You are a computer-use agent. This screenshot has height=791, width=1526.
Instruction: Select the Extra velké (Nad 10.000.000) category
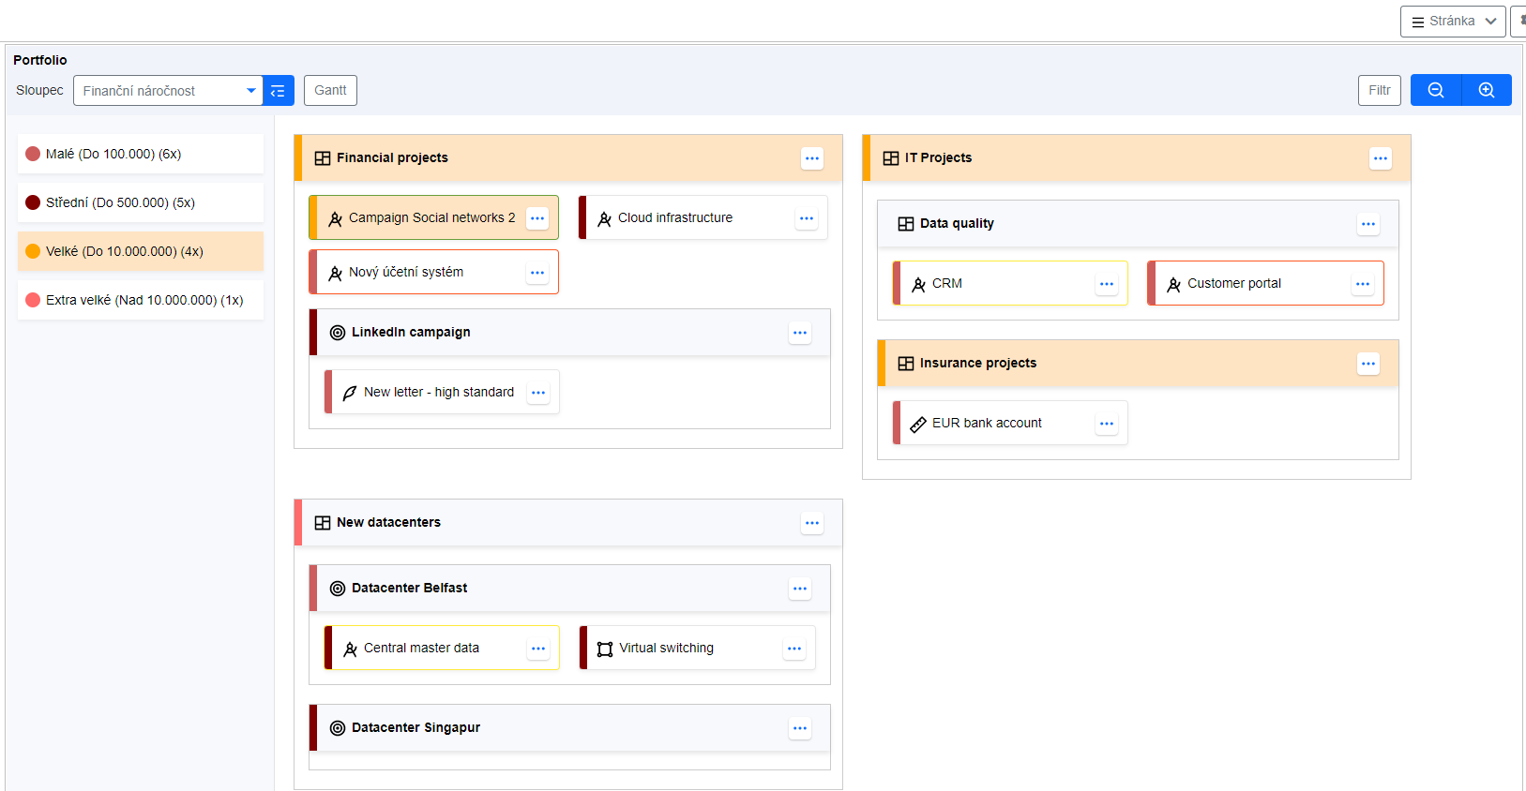click(x=141, y=300)
